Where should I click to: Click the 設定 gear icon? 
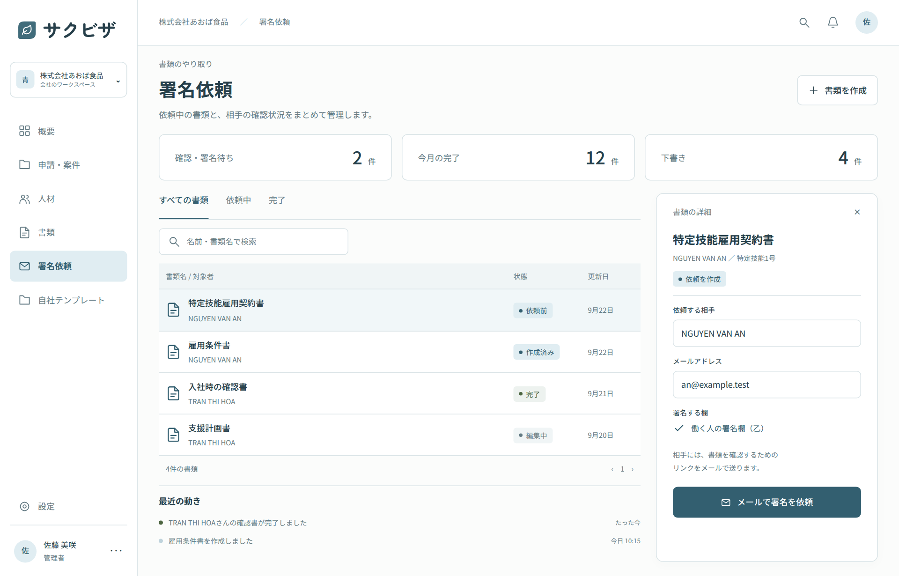tap(24, 506)
